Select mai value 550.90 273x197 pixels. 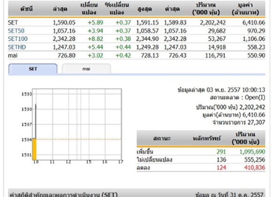tap(256, 55)
